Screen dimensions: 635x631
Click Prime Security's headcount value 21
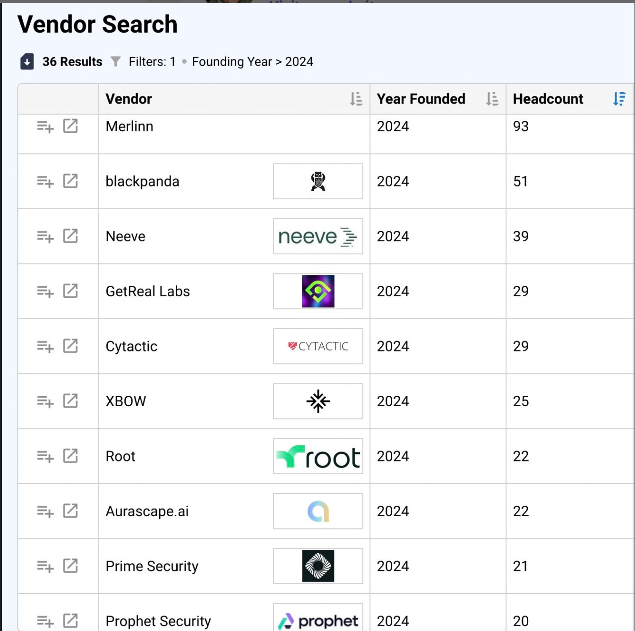coord(520,566)
